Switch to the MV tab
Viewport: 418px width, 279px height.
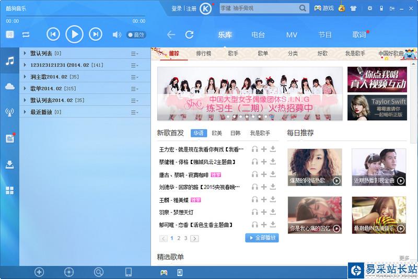(292, 34)
